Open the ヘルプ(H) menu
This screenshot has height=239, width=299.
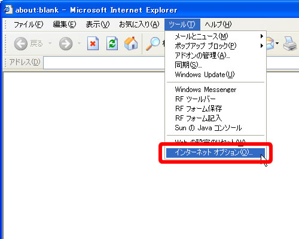[x=218, y=24]
